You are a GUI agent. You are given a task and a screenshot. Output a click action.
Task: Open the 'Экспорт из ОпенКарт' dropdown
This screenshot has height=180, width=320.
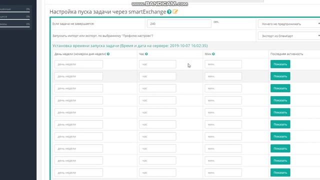coord(289,36)
